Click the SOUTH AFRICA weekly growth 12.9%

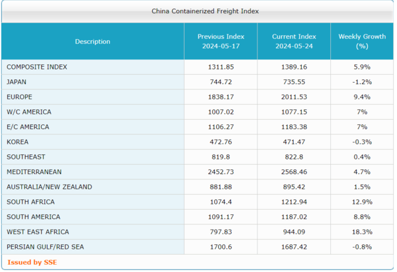click(x=361, y=202)
